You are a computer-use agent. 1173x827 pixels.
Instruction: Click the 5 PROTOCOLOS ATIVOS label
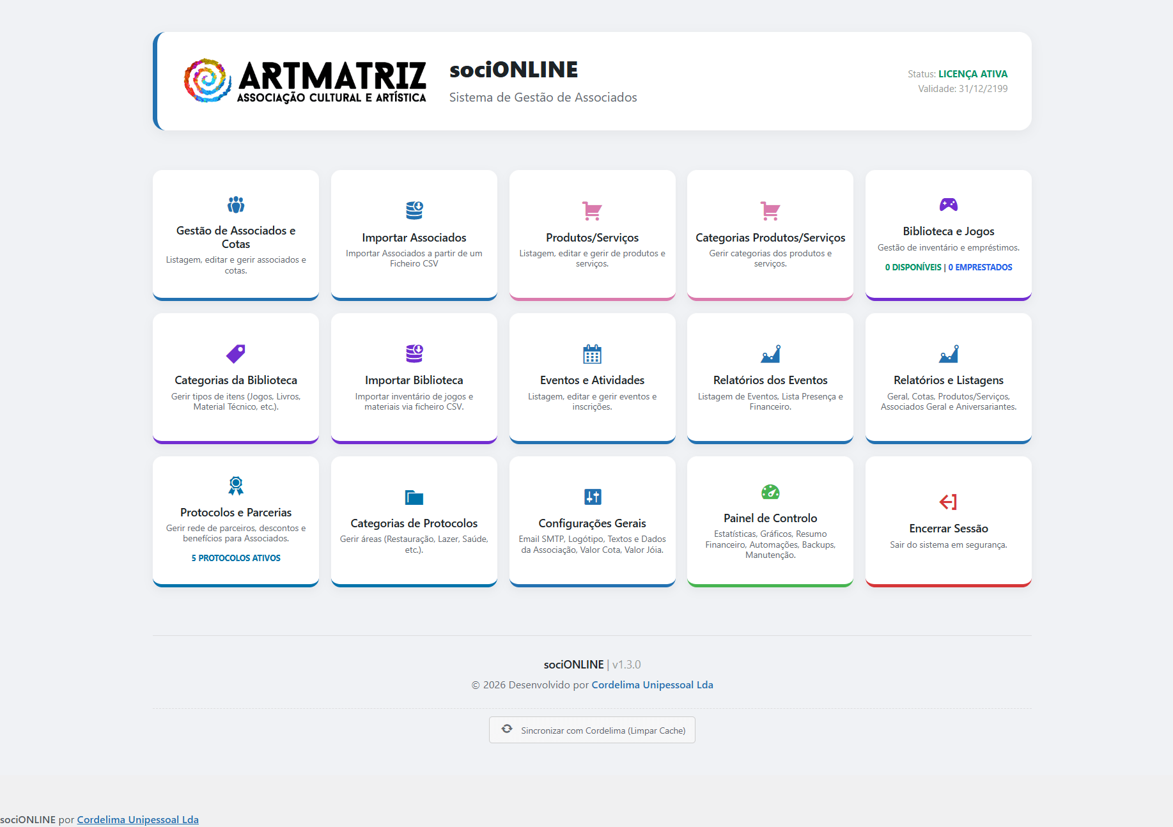pyautogui.click(x=236, y=558)
